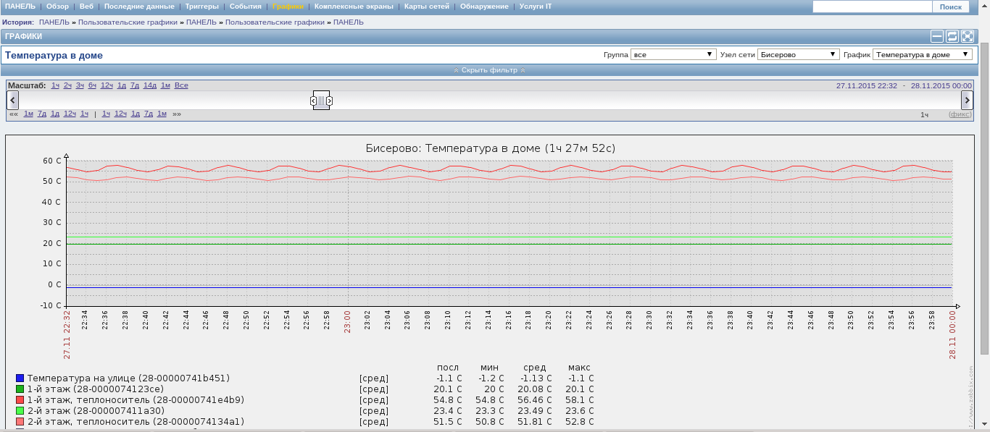
Task: Set Масштаб zoom to Все
Action: click(181, 85)
